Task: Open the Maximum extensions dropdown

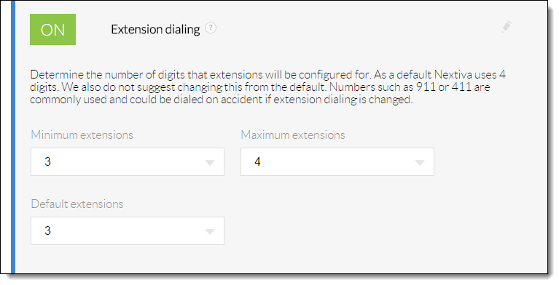Action: click(337, 162)
